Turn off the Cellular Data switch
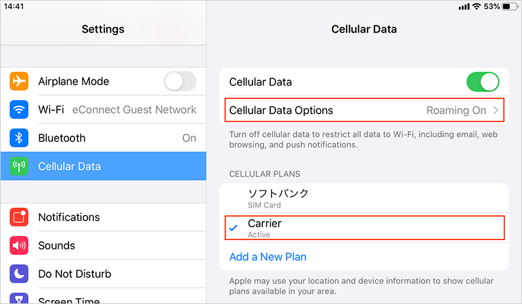This screenshot has height=304, width=522. [x=483, y=82]
